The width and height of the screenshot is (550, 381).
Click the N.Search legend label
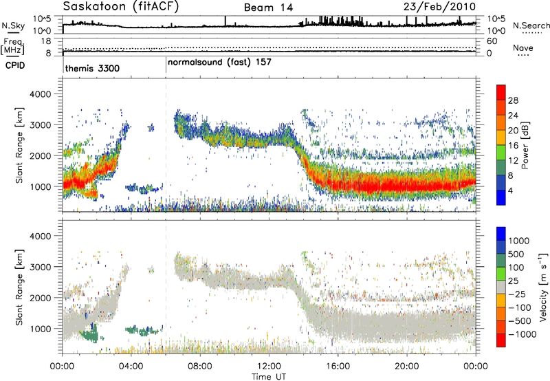click(x=531, y=25)
